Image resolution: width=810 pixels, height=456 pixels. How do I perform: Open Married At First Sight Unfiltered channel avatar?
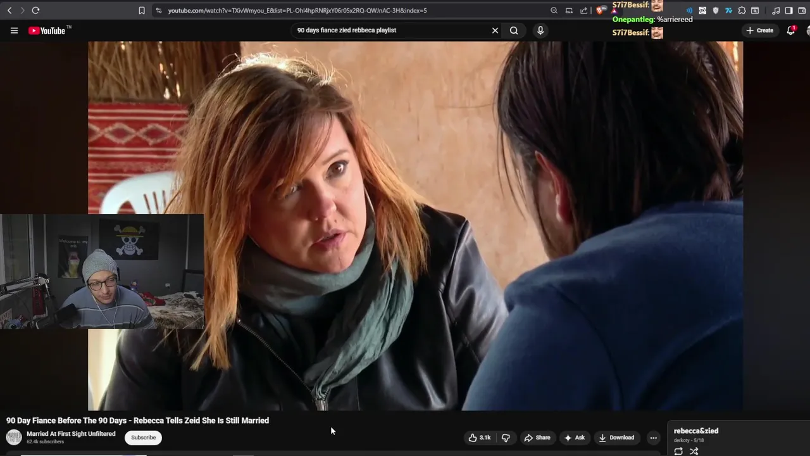pyautogui.click(x=14, y=437)
